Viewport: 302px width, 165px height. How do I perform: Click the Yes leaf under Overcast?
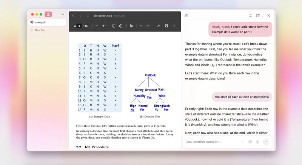click(149, 97)
